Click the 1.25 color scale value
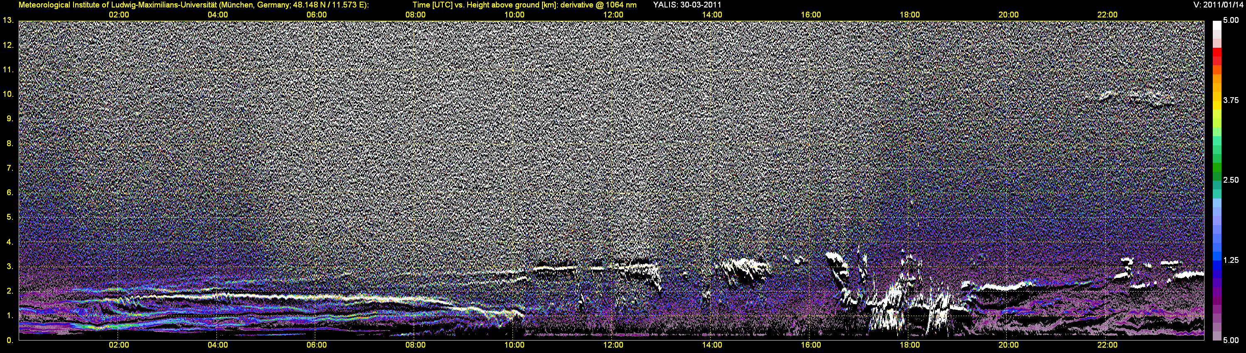This screenshot has width=1246, height=353. [x=1231, y=260]
